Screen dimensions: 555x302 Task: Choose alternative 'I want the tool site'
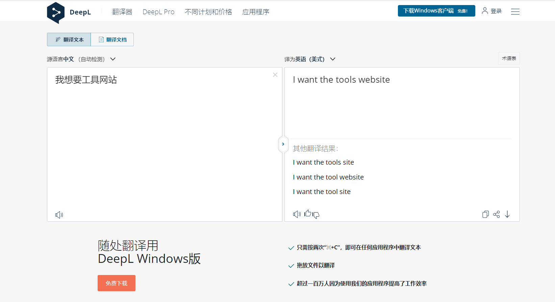[322, 192]
